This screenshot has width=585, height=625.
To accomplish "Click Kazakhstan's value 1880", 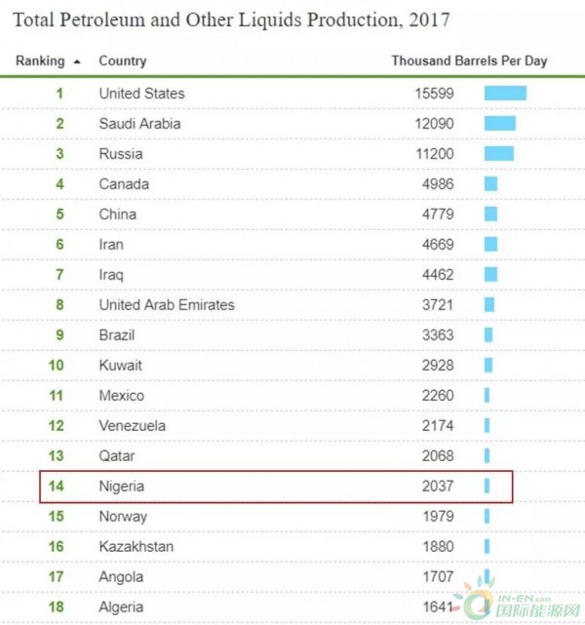I will (436, 547).
